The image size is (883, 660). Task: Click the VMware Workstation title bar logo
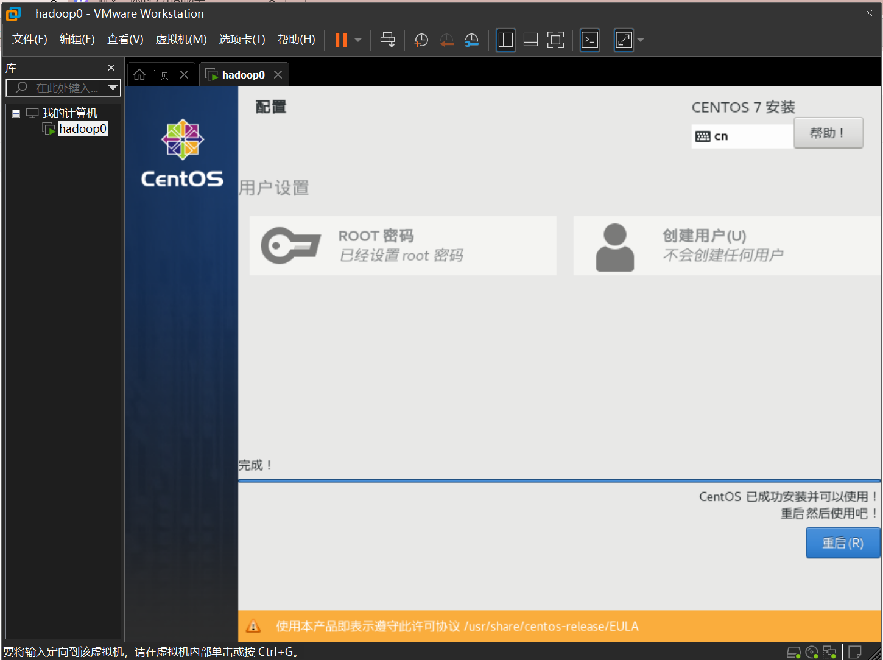13,13
